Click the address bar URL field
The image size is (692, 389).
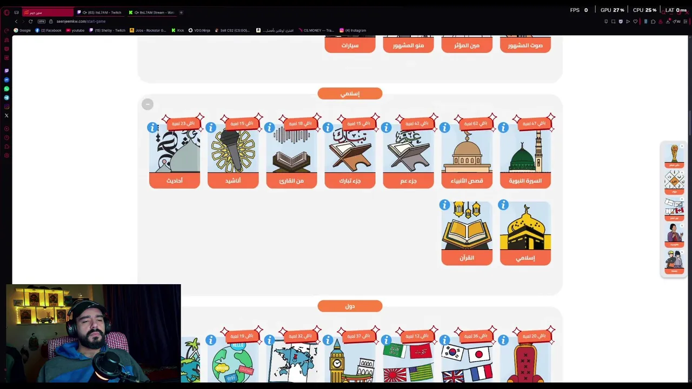point(81,21)
